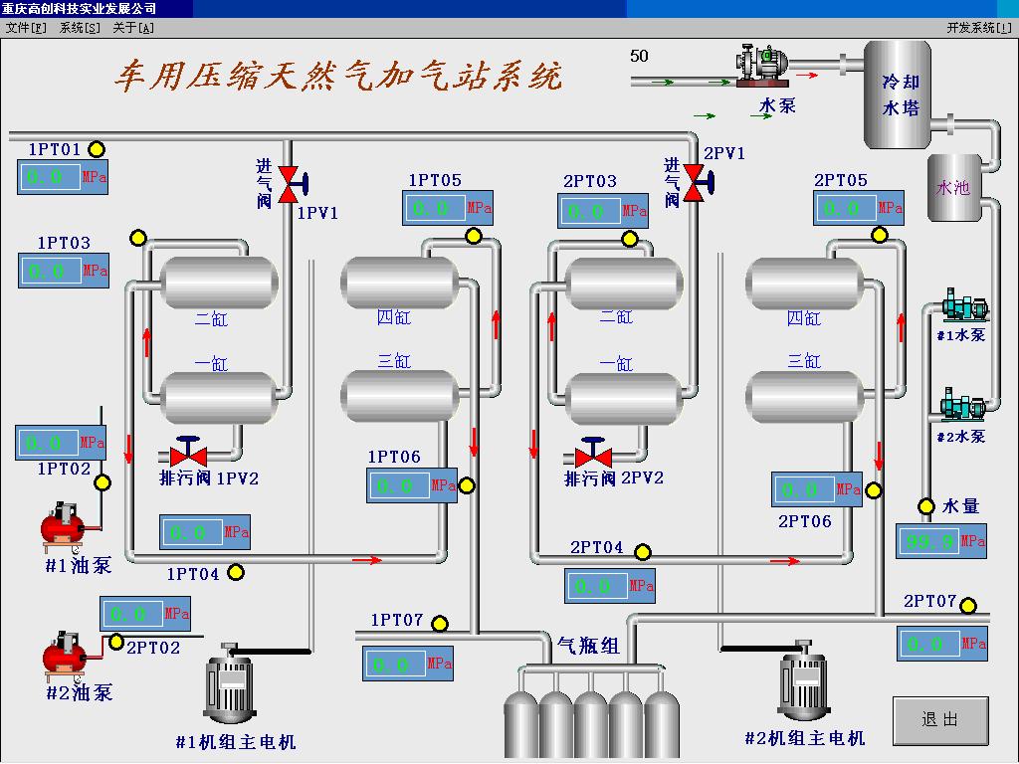
Task: Click the 排污阀 2PV2 drain valve
Action: point(593,453)
